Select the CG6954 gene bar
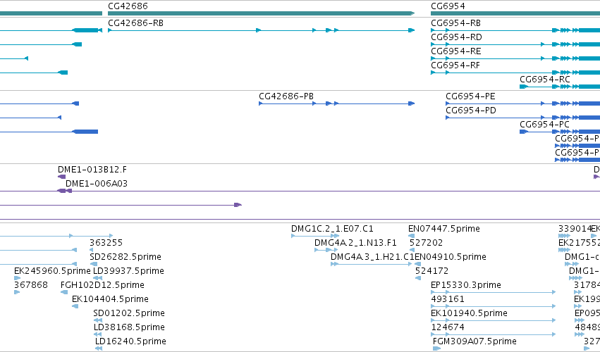 [x=515, y=13]
